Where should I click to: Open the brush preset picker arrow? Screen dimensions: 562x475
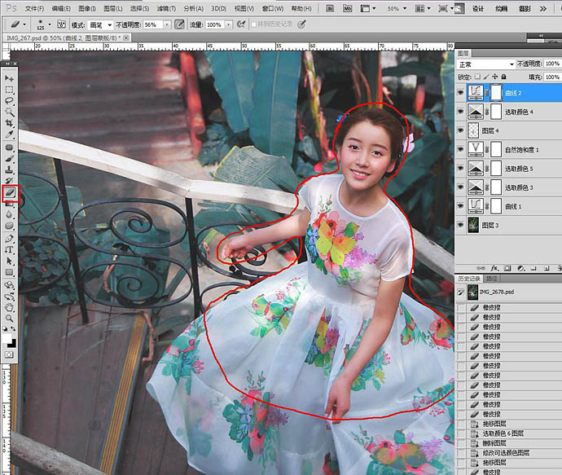50,24
